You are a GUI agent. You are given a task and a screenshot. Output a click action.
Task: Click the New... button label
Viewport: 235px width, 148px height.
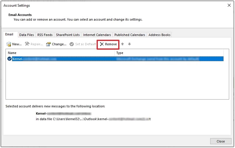coord(17,44)
